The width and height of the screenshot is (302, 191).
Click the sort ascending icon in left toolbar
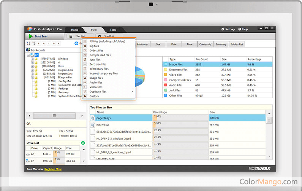28,43
